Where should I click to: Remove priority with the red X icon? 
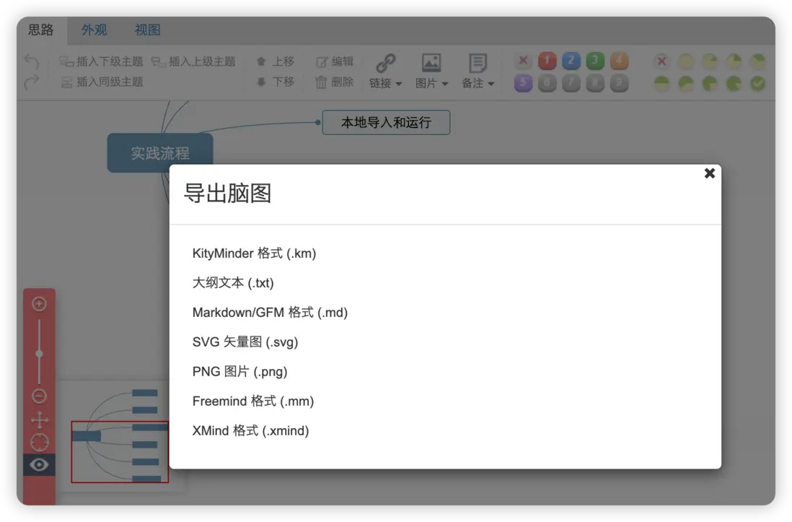pyautogui.click(x=523, y=61)
